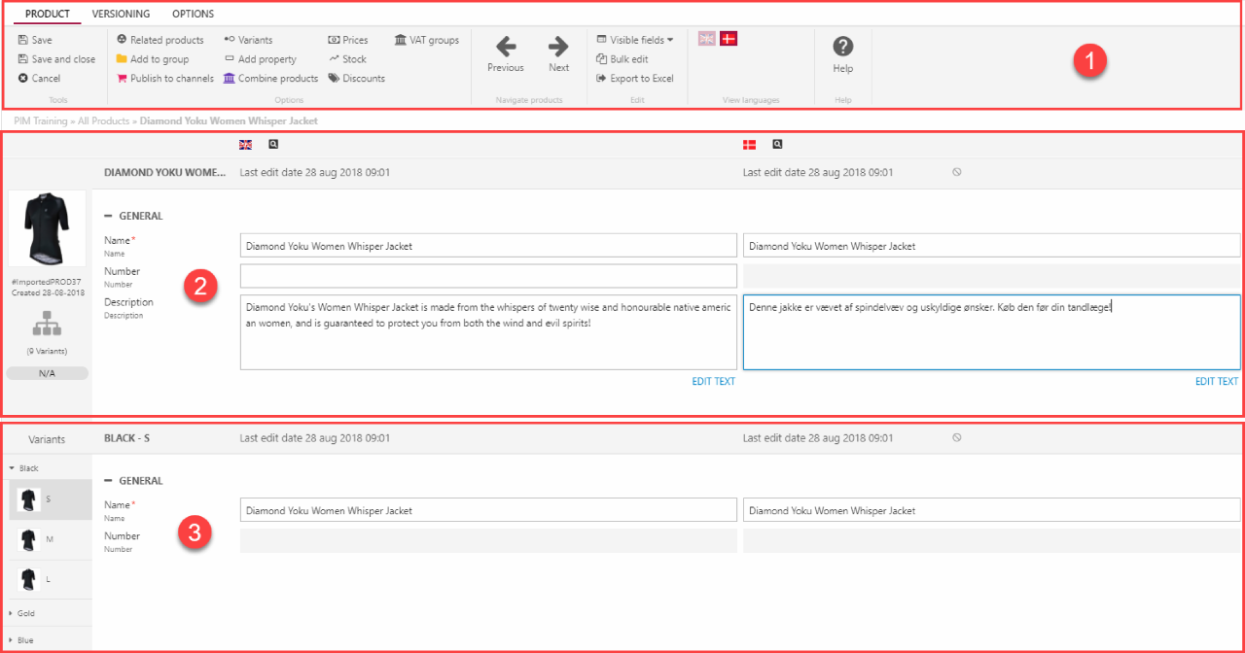The width and height of the screenshot is (1245, 653).
Task: Select the Black M variant thumbnail
Action: (28, 539)
